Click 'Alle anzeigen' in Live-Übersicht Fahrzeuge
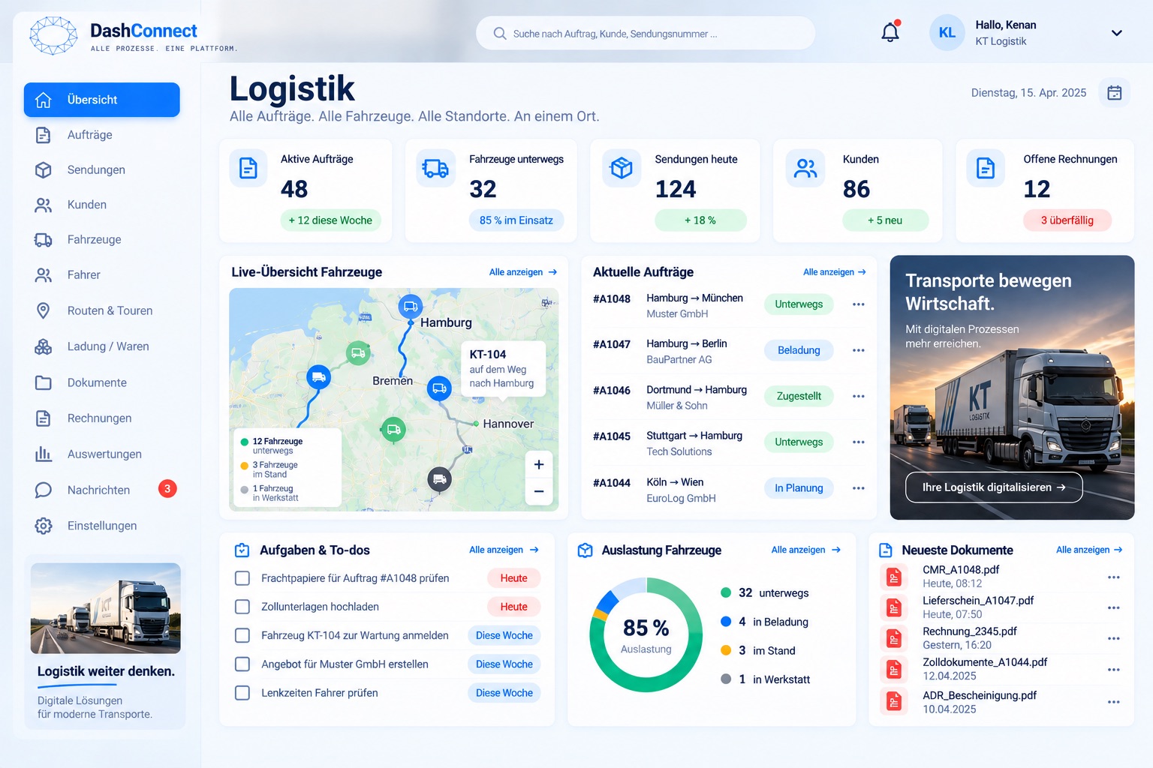The height and width of the screenshot is (768, 1153). (x=523, y=272)
